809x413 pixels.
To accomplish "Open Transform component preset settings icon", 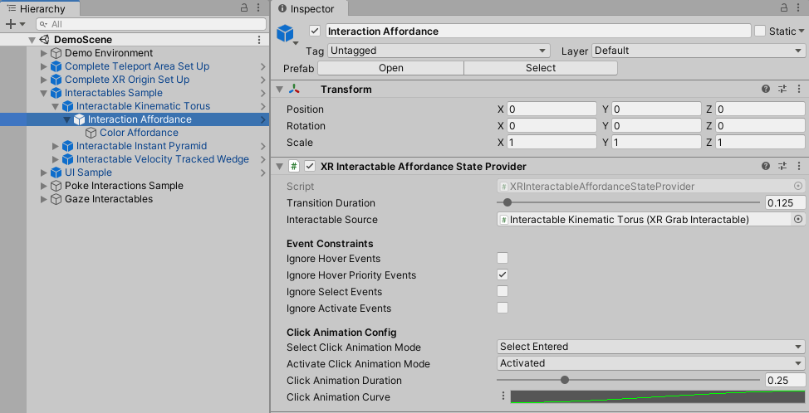I will click(782, 90).
